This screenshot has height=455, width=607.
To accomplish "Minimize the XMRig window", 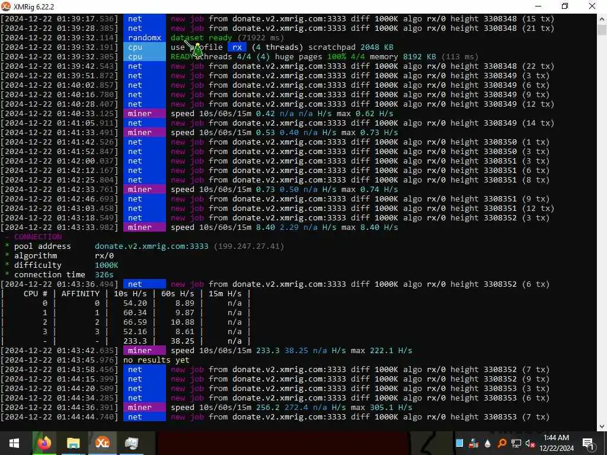I will click(x=538, y=6).
